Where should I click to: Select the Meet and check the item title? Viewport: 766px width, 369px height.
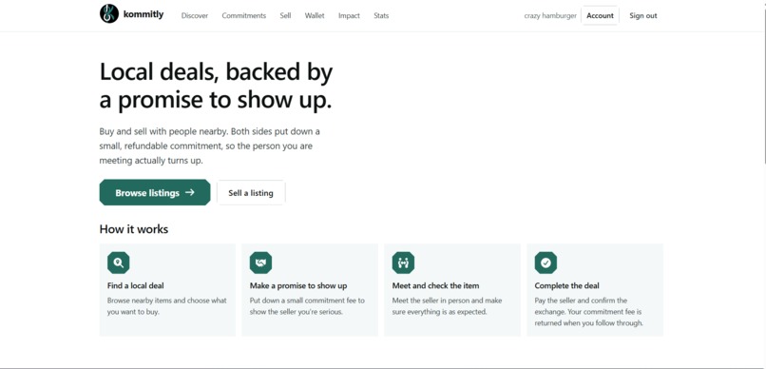pos(436,286)
